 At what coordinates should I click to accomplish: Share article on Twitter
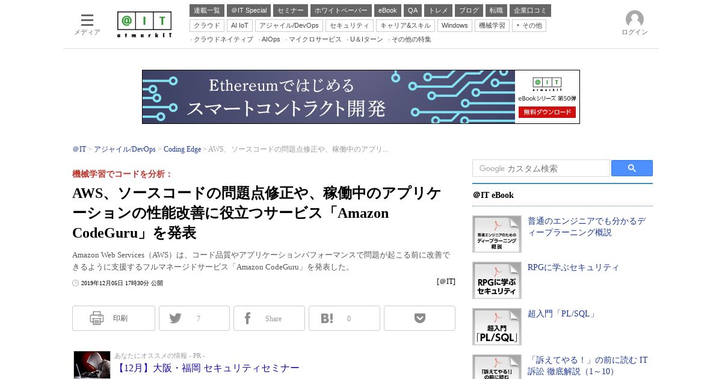(194, 318)
